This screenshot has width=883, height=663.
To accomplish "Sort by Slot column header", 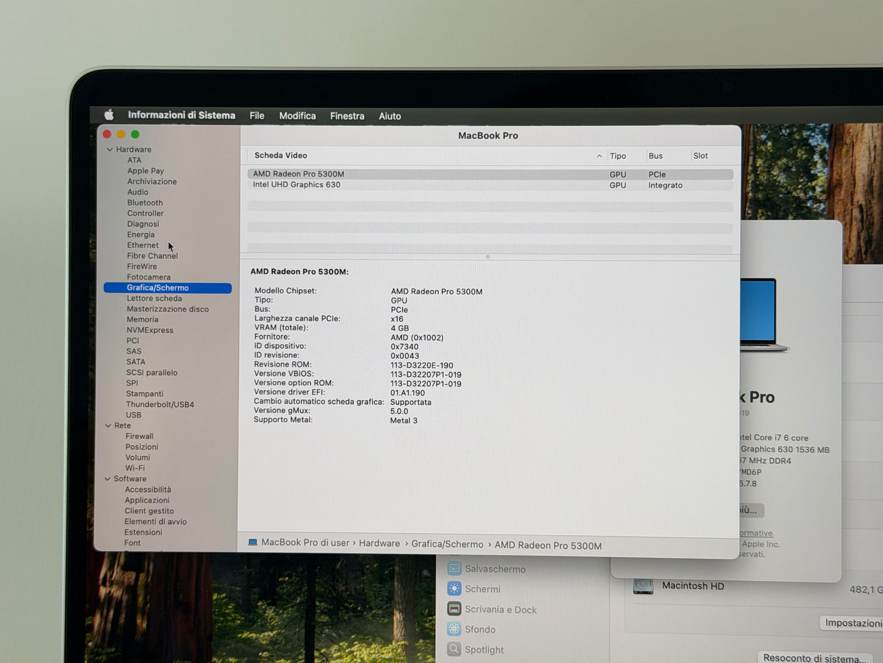I will tap(700, 156).
